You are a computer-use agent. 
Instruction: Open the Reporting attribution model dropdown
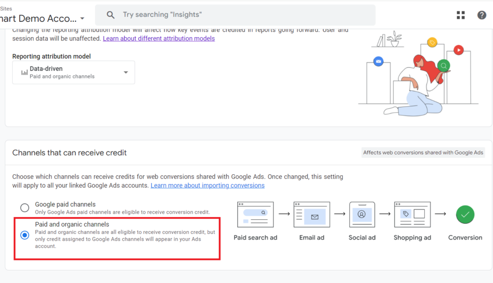[74, 72]
